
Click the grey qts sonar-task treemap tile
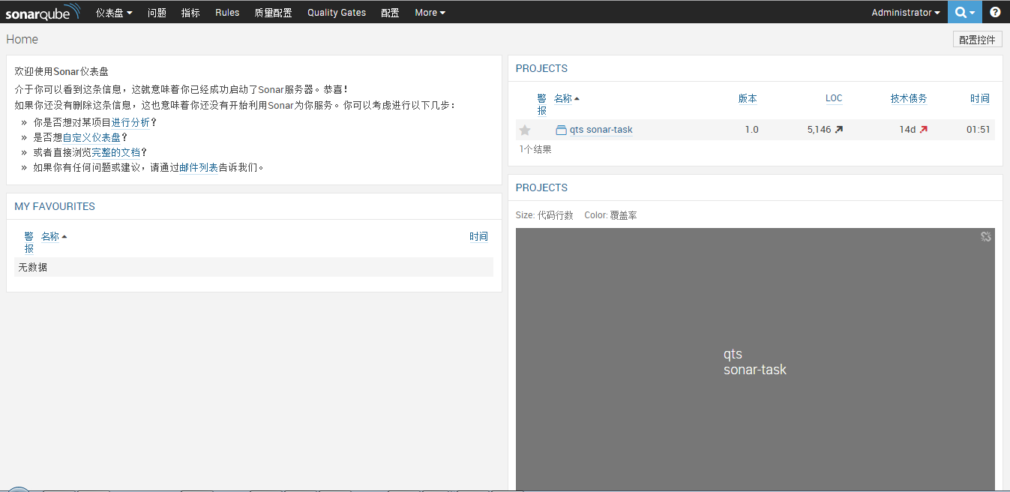click(755, 360)
